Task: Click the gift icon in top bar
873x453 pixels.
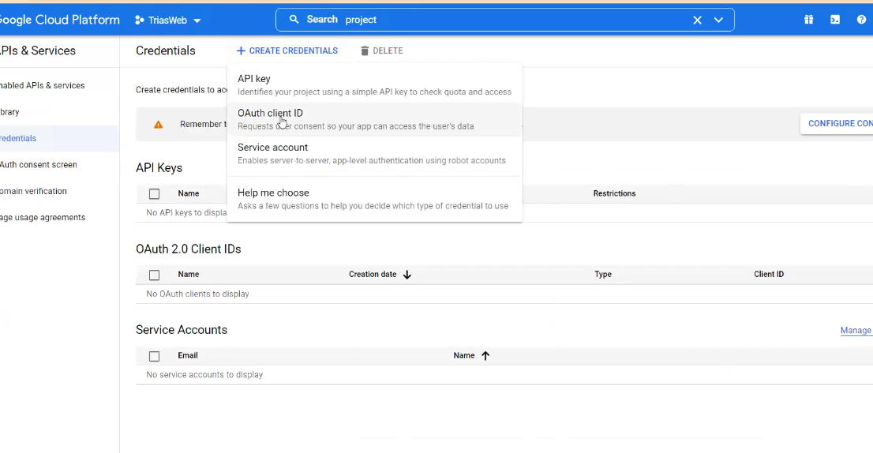Action: [808, 20]
